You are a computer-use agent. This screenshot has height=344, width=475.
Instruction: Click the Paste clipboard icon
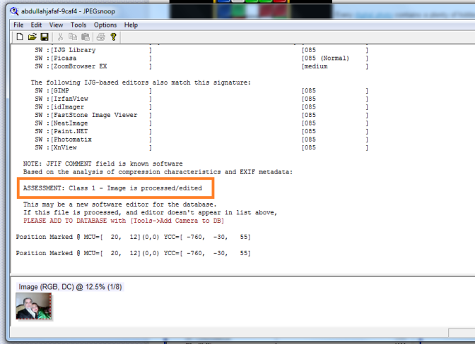pos(85,37)
